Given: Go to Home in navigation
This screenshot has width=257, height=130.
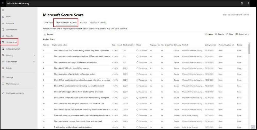Looking at the screenshot, I should click(9, 17).
